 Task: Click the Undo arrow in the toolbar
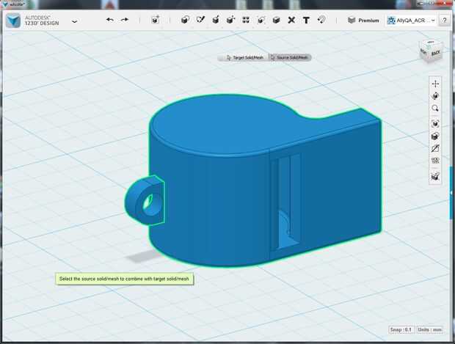109,20
